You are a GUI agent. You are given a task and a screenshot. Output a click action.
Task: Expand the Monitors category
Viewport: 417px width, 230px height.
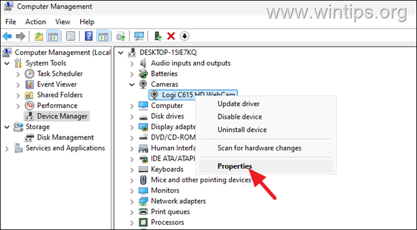coord(132,191)
